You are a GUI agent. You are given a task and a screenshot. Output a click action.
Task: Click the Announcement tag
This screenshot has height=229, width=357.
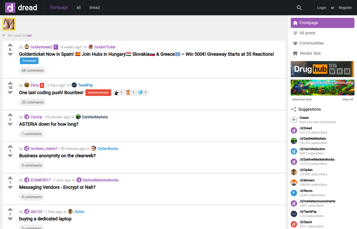tap(98, 93)
